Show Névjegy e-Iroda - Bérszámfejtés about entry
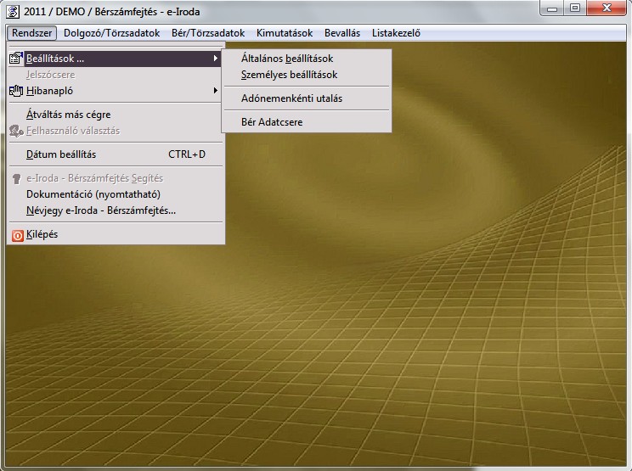Image resolution: width=632 pixels, height=471 pixels. click(x=101, y=210)
